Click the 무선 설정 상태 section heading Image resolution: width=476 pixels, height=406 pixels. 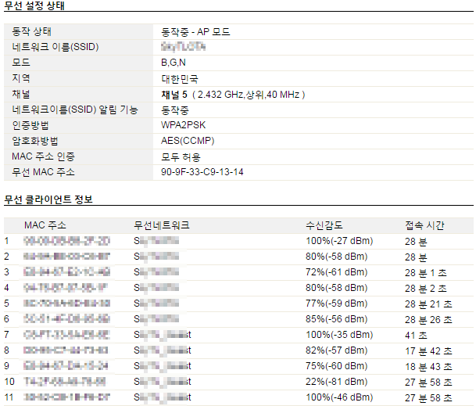tap(34, 5)
